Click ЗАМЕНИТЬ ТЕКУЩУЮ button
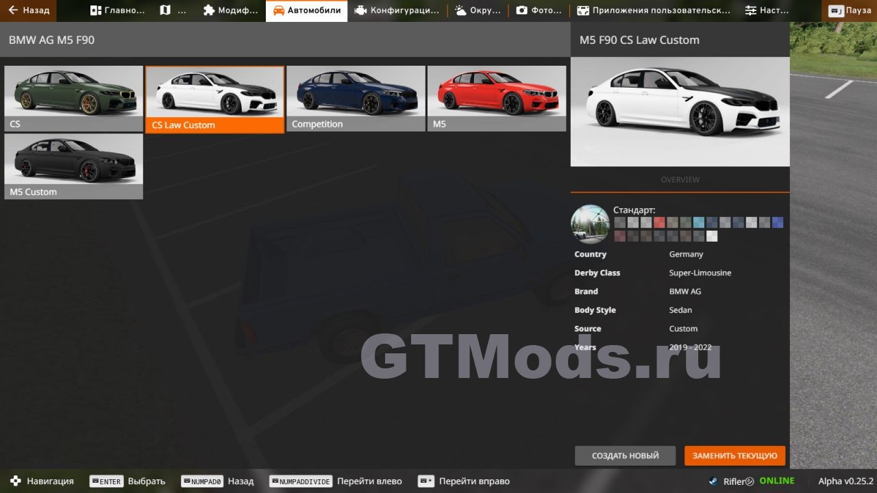Image resolution: width=877 pixels, height=493 pixels. [734, 455]
